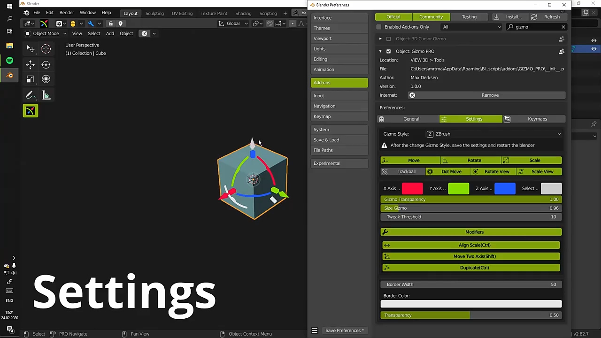Select the Measure tool
The width and height of the screenshot is (601, 338).
click(x=46, y=95)
